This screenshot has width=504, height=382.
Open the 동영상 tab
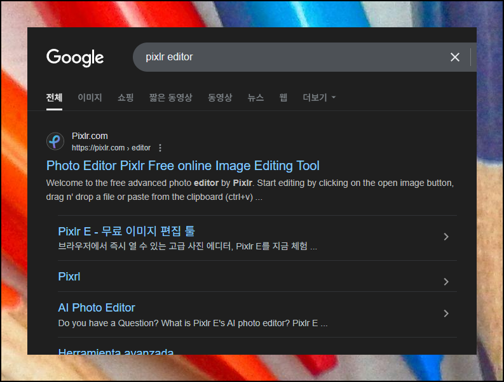(x=220, y=97)
